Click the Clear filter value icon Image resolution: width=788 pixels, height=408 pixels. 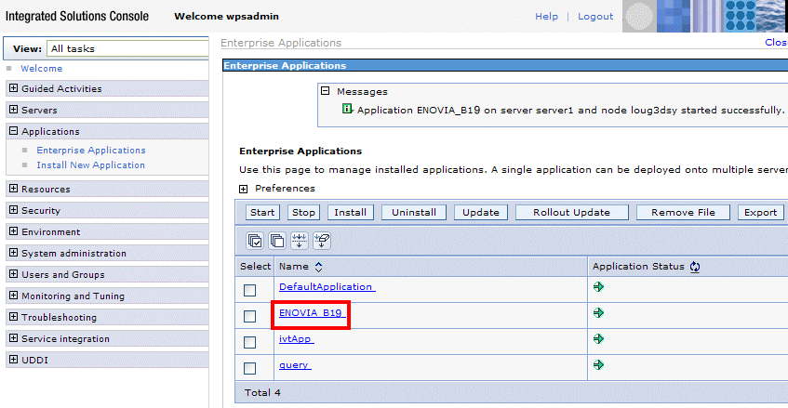point(322,241)
